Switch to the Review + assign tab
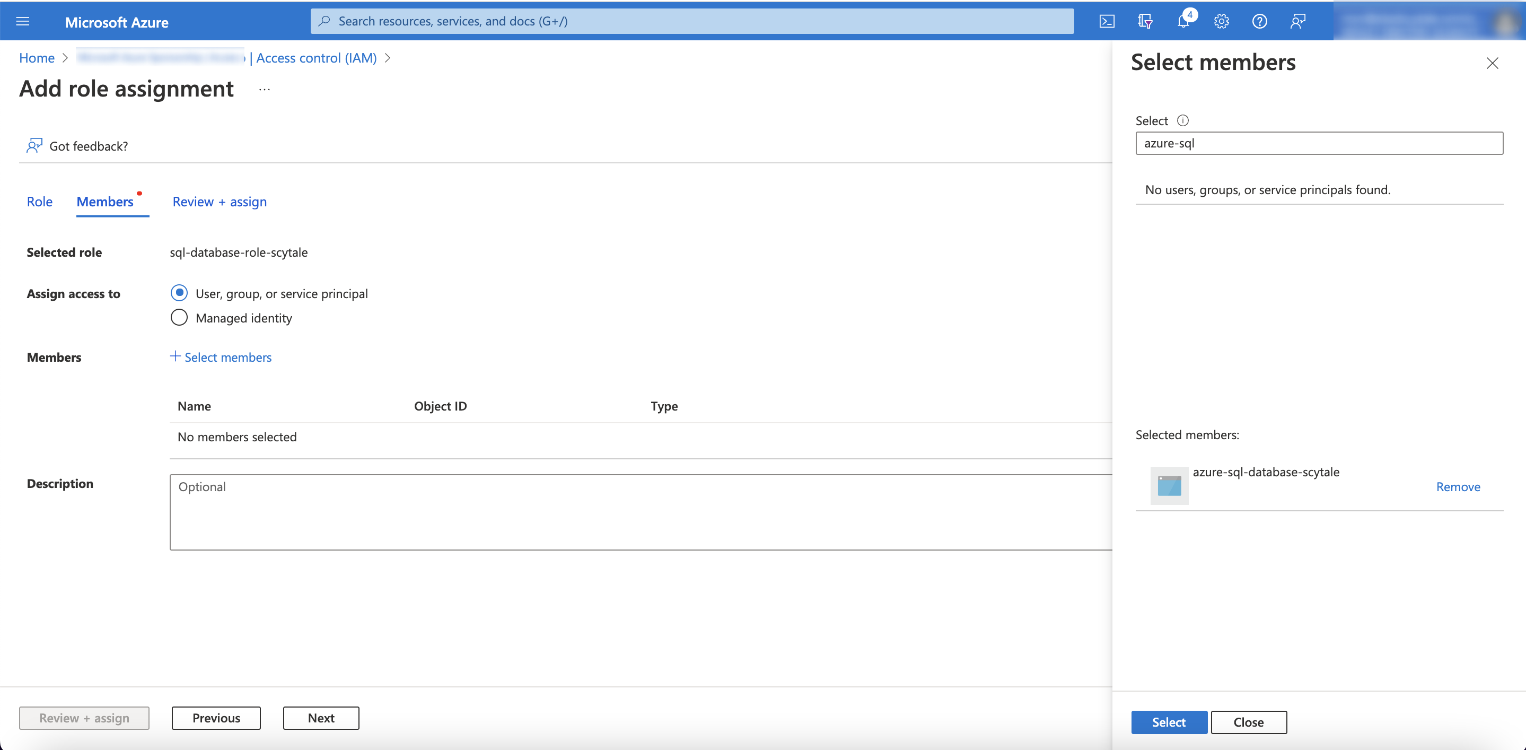 click(x=220, y=202)
